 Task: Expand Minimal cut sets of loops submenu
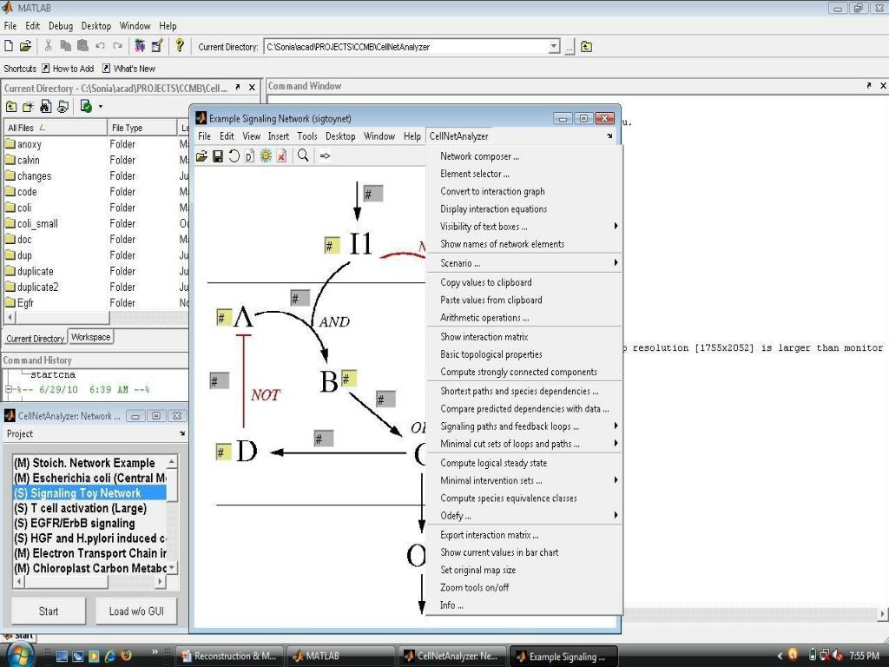pyautogui.click(x=616, y=444)
